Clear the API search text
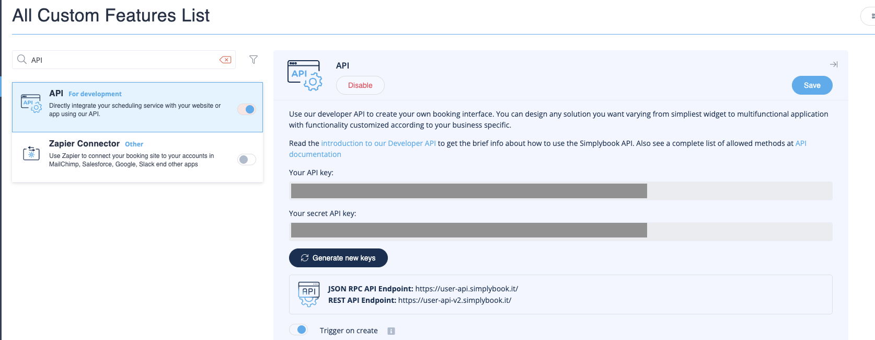Screen dimensions: 875x340 pos(225,60)
